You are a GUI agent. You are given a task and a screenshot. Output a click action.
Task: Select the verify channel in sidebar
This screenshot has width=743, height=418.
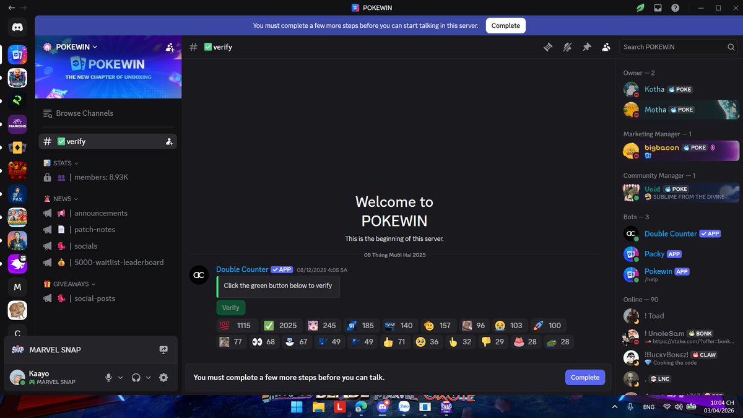coord(108,142)
